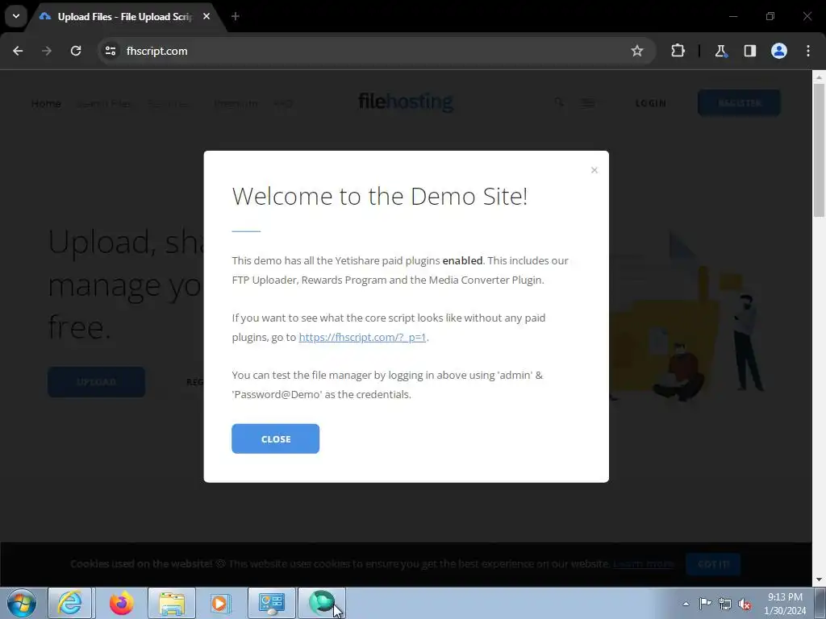Click the blue CLOSE button
Image resolution: width=826 pixels, height=619 pixels.
pyautogui.click(x=276, y=438)
